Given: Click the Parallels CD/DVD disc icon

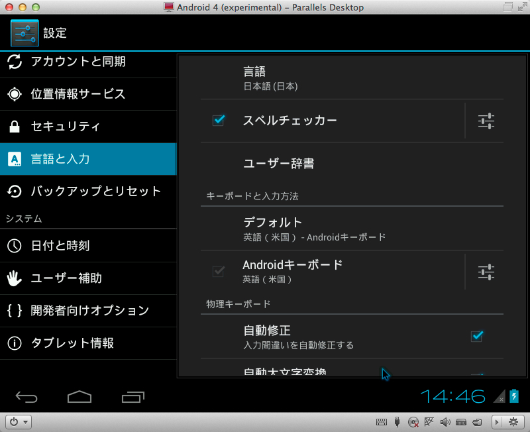Looking at the screenshot, I should click(413, 422).
